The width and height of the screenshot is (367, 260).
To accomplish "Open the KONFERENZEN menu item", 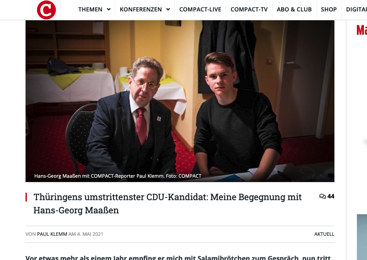I will (141, 9).
